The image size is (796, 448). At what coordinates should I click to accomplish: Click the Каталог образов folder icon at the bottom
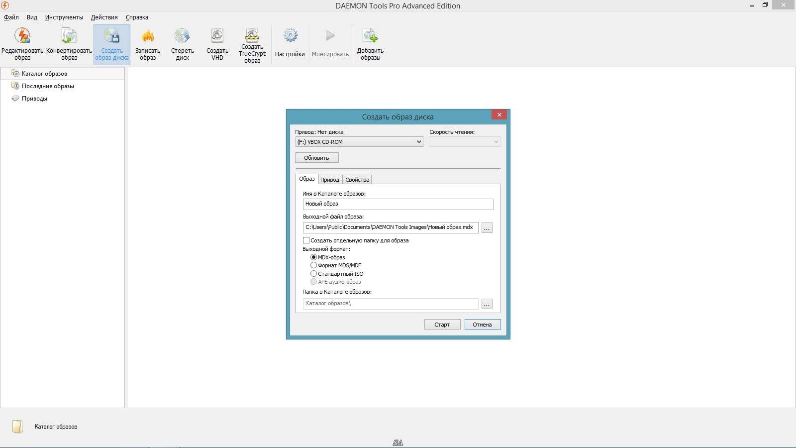[17, 427]
